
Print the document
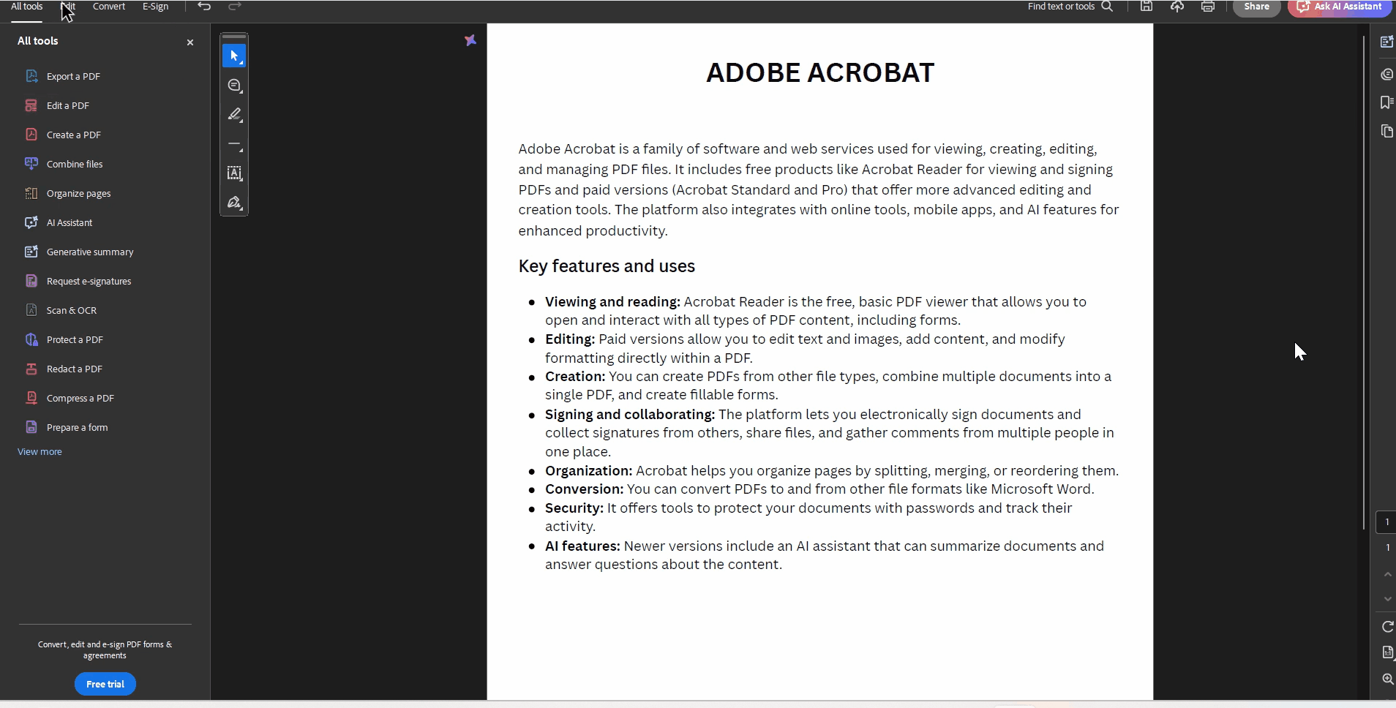[x=1208, y=7]
